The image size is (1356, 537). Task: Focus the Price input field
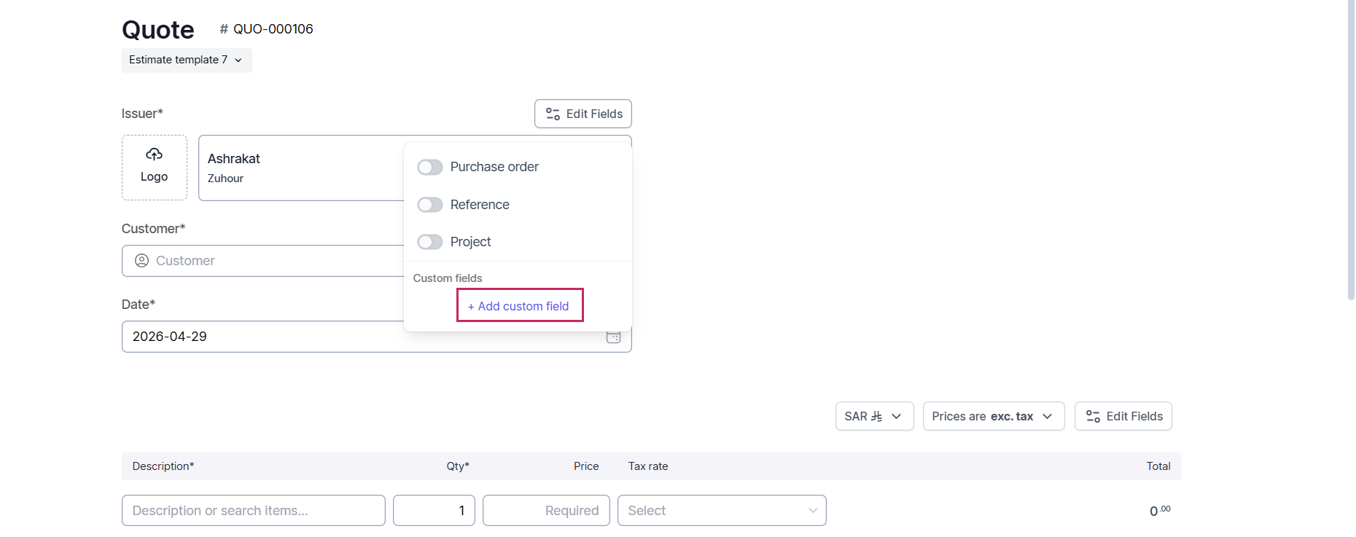click(x=546, y=511)
